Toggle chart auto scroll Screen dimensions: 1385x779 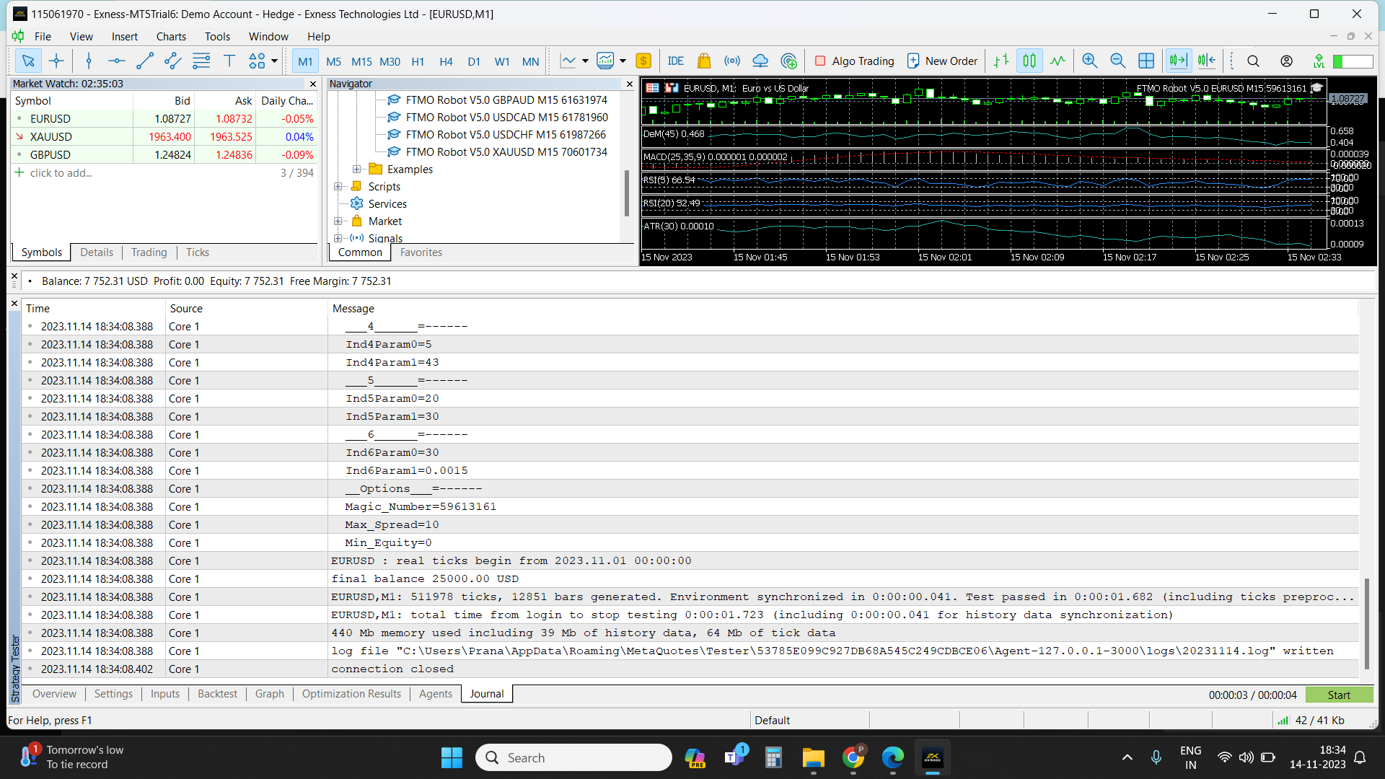(x=1178, y=61)
